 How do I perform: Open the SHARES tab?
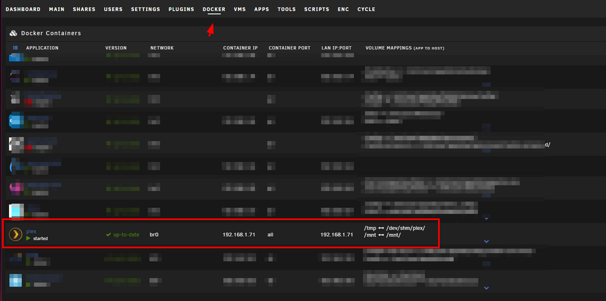click(84, 9)
